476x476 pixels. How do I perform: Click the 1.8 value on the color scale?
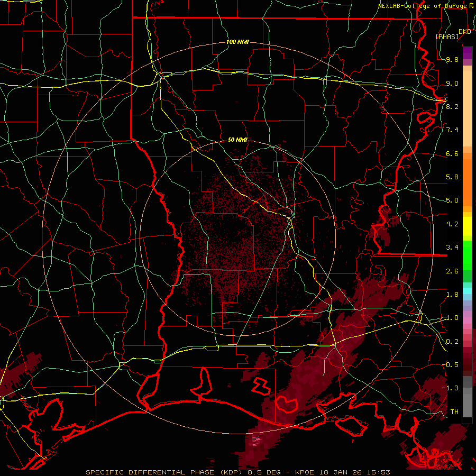(x=452, y=295)
